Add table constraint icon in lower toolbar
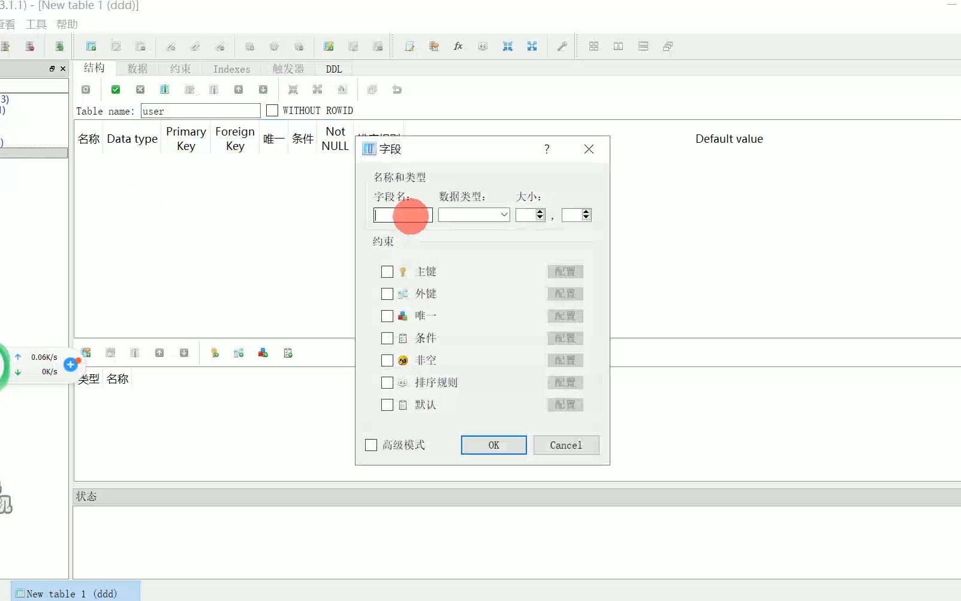This screenshot has width=961, height=601. pyautogui.click(x=86, y=353)
